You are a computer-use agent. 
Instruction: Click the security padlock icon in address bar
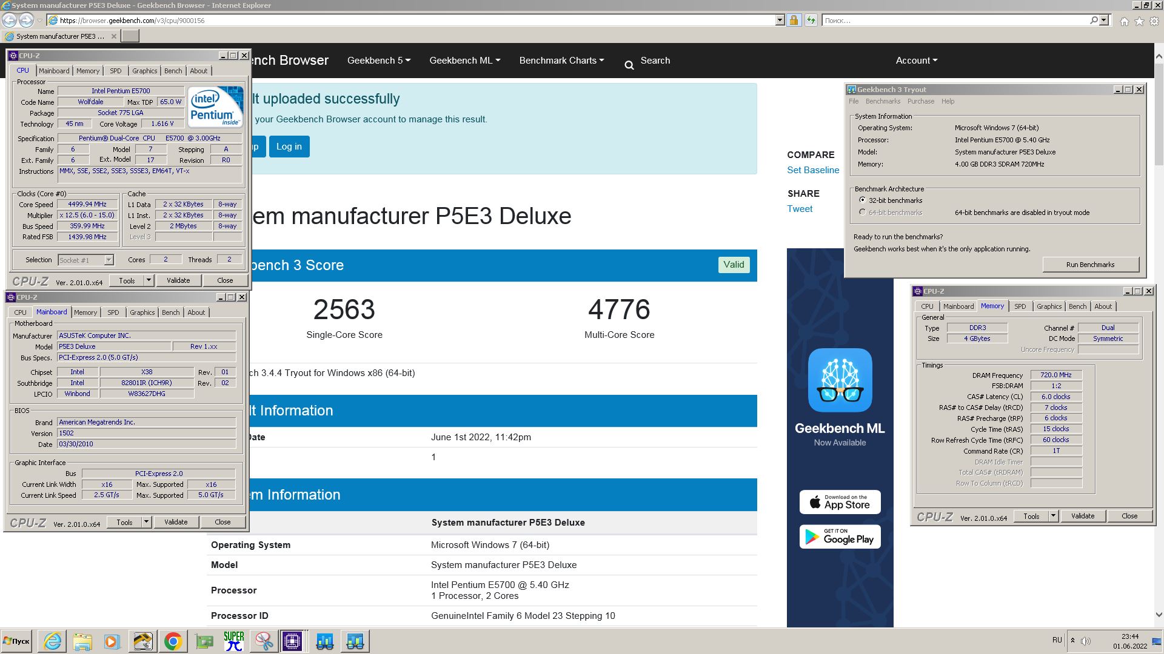(x=794, y=20)
